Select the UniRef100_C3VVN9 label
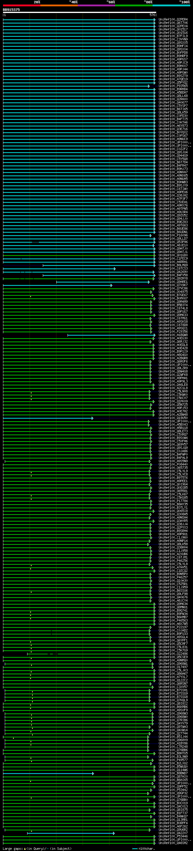Image resolution: width=193 pixels, height=851 pixels. [x=173, y=39]
